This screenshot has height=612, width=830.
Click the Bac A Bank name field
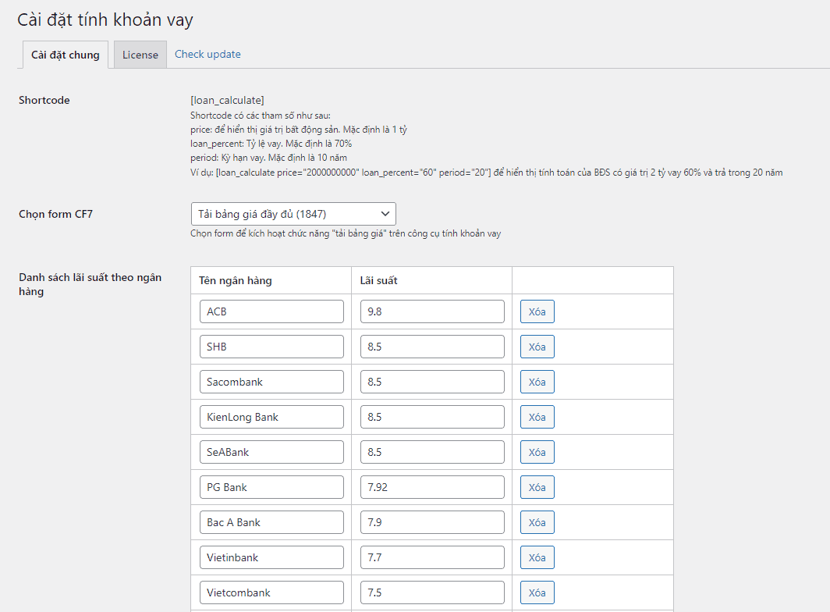(x=271, y=522)
